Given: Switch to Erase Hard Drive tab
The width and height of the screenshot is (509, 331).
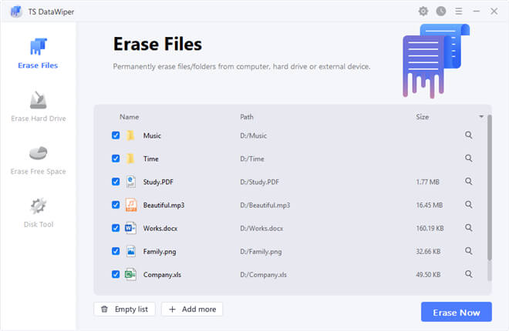Looking at the screenshot, I should [38, 106].
